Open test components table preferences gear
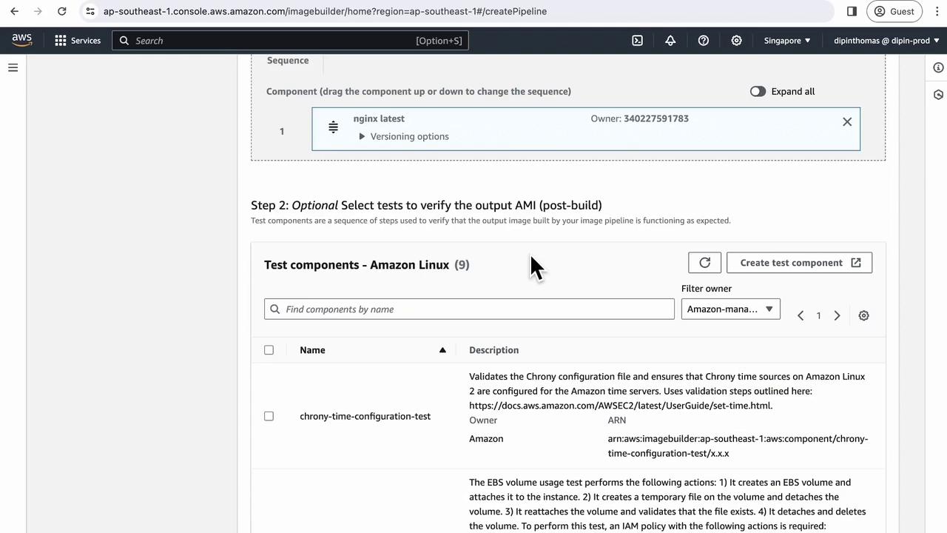Viewport: 947px width, 533px height. click(x=863, y=316)
